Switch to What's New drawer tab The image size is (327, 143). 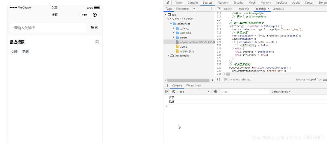click(193, 86)
